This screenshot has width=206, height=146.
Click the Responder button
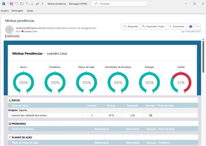click(131, 26)
